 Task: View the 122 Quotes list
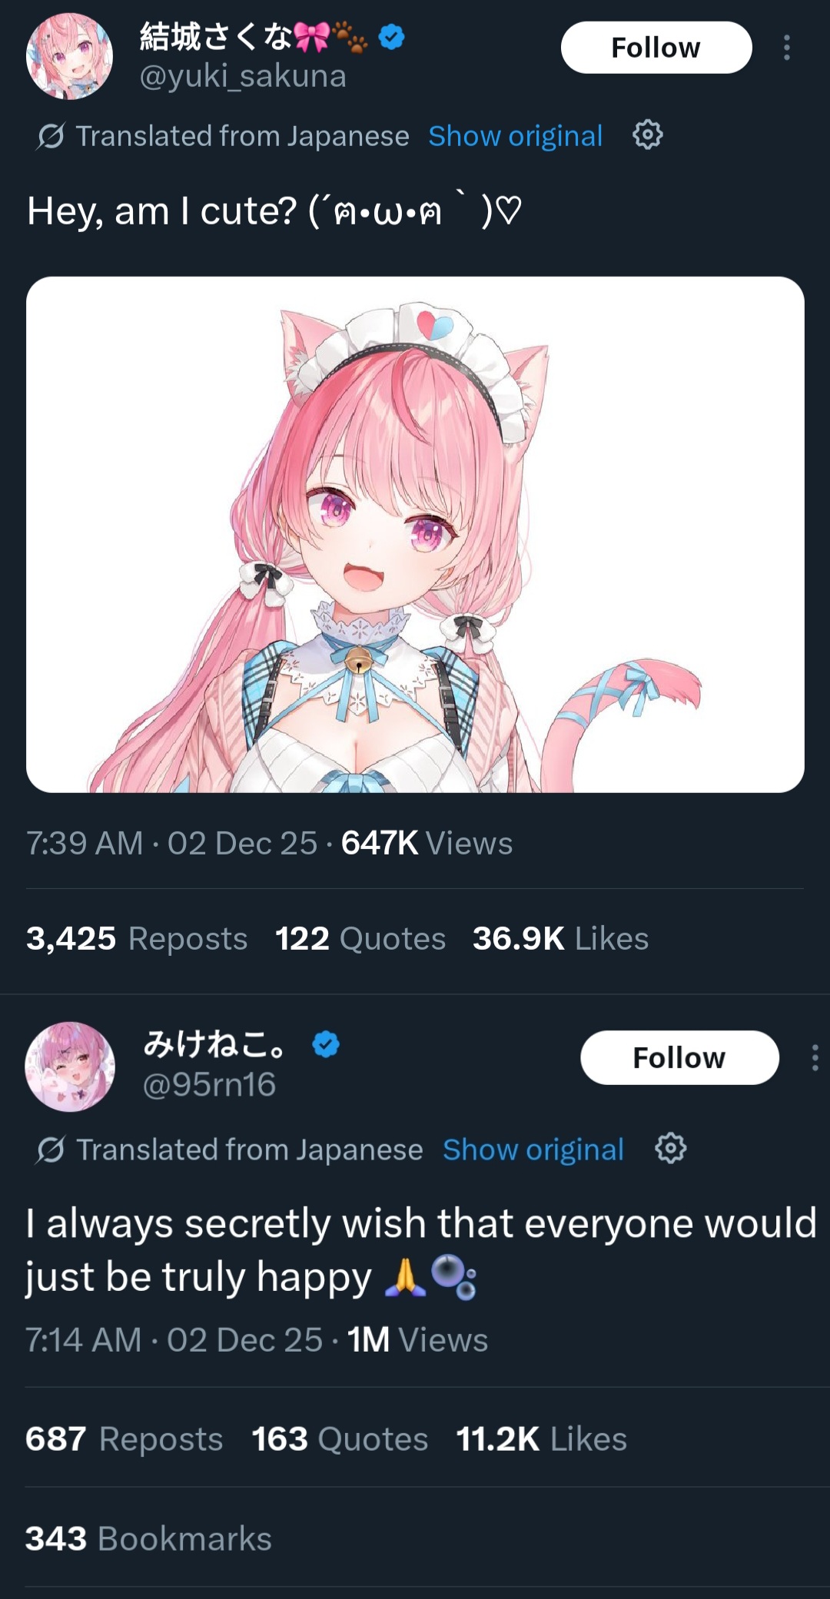(360, 938)
